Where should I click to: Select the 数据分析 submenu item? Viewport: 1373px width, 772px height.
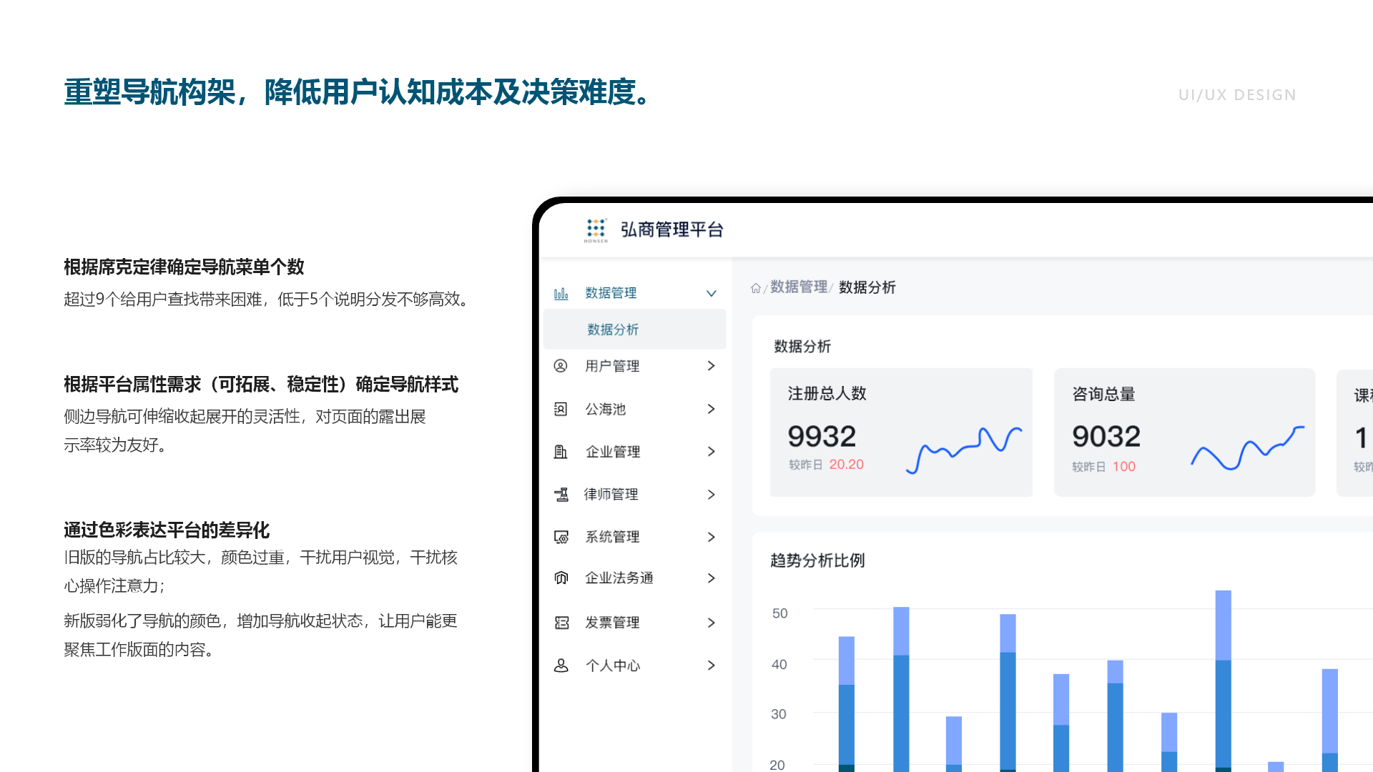[613, 330]
